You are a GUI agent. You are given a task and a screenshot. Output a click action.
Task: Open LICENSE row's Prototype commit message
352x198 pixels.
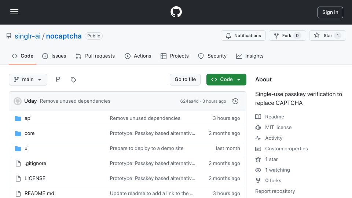click(x=153, y=179)
